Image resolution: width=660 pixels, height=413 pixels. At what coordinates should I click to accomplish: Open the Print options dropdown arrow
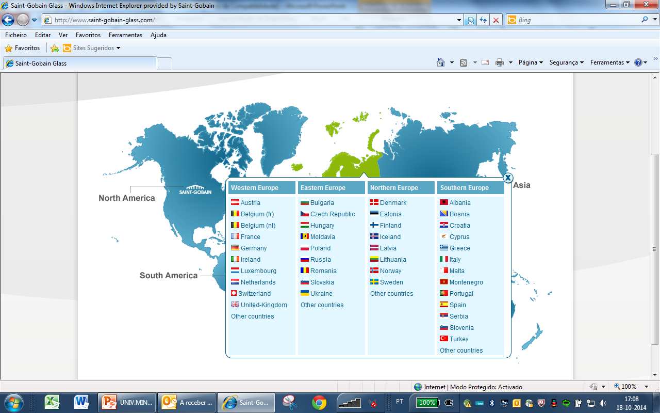pyautogui.click(x=510, y=62)
